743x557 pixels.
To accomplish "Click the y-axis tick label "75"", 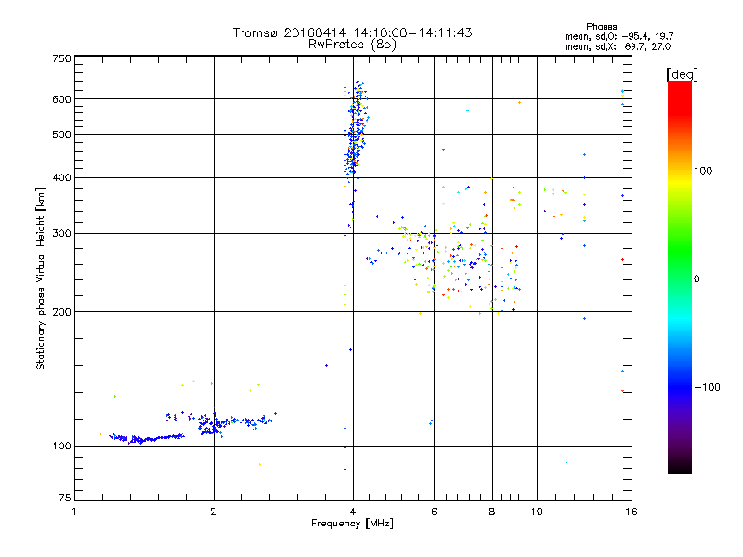I will coord(65,498).
